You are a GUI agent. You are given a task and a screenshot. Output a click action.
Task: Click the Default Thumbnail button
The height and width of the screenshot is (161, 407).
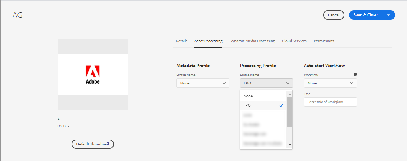(92, 144)
